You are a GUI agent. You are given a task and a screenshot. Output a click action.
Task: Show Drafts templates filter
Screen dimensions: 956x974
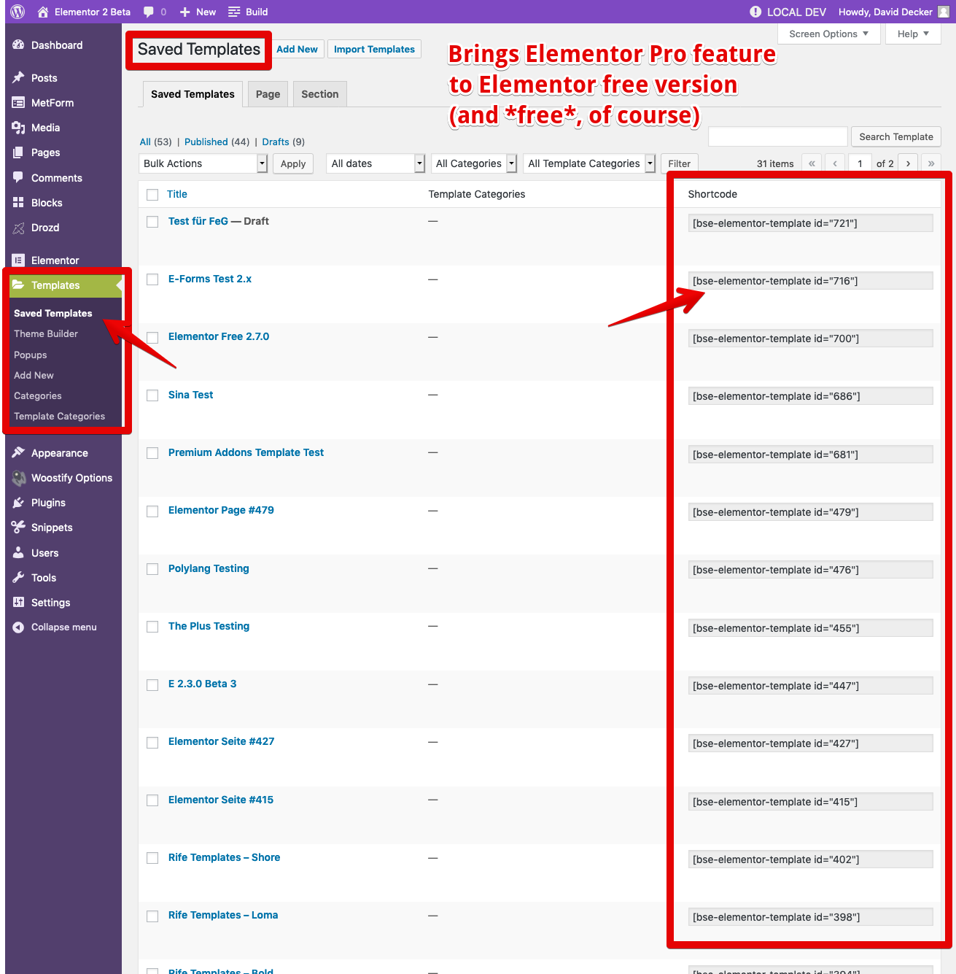coord(276,142)
